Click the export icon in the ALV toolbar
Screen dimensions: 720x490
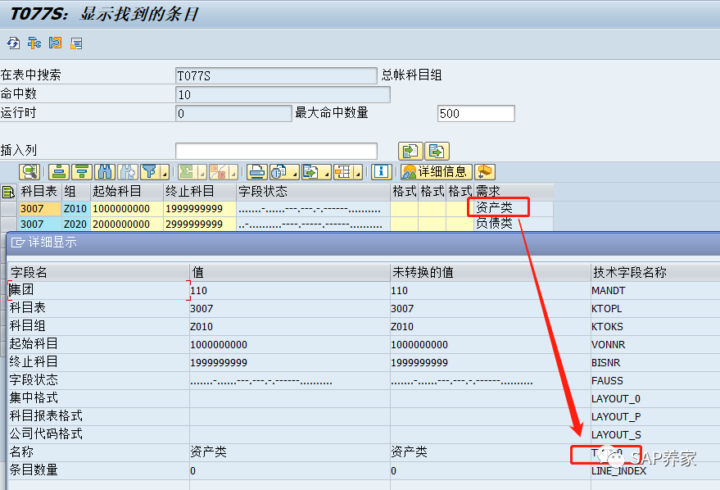click(311, 172)
